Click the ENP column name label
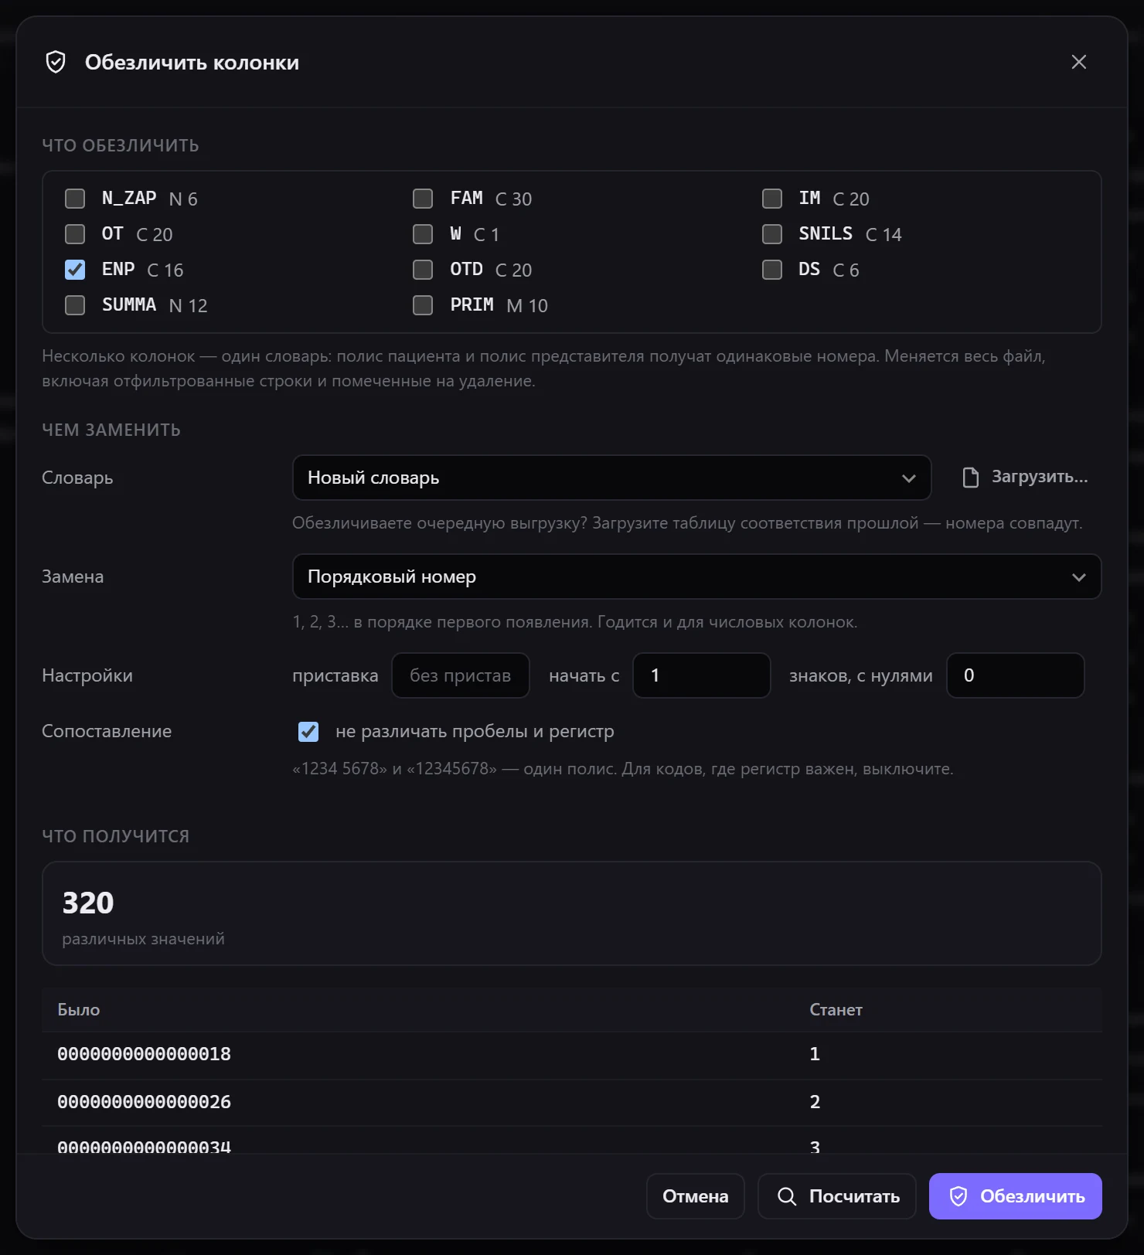Image resolution: width=1144 pixels, height=1255 pixels. point(118,270)
